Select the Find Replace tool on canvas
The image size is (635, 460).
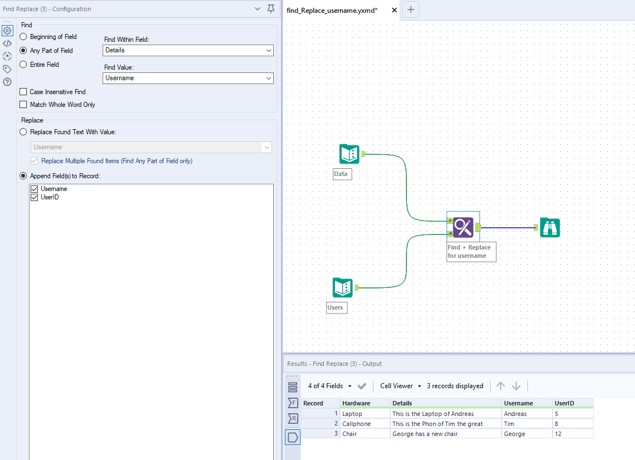coord(463,227)
